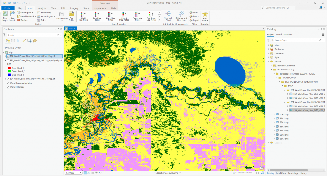Open the New Link Chart tool

tap(168, 17)
